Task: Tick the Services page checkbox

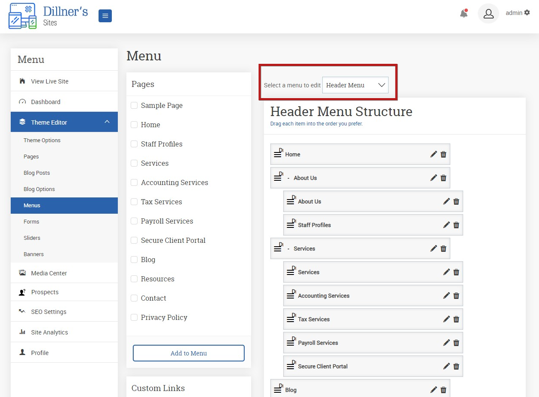Action: pos(134,163)
